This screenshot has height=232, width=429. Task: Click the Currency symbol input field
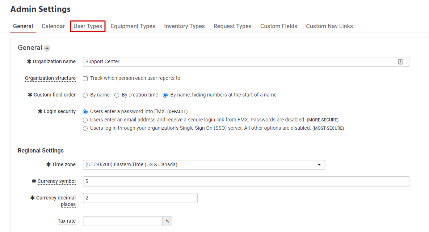pos(246,181)
